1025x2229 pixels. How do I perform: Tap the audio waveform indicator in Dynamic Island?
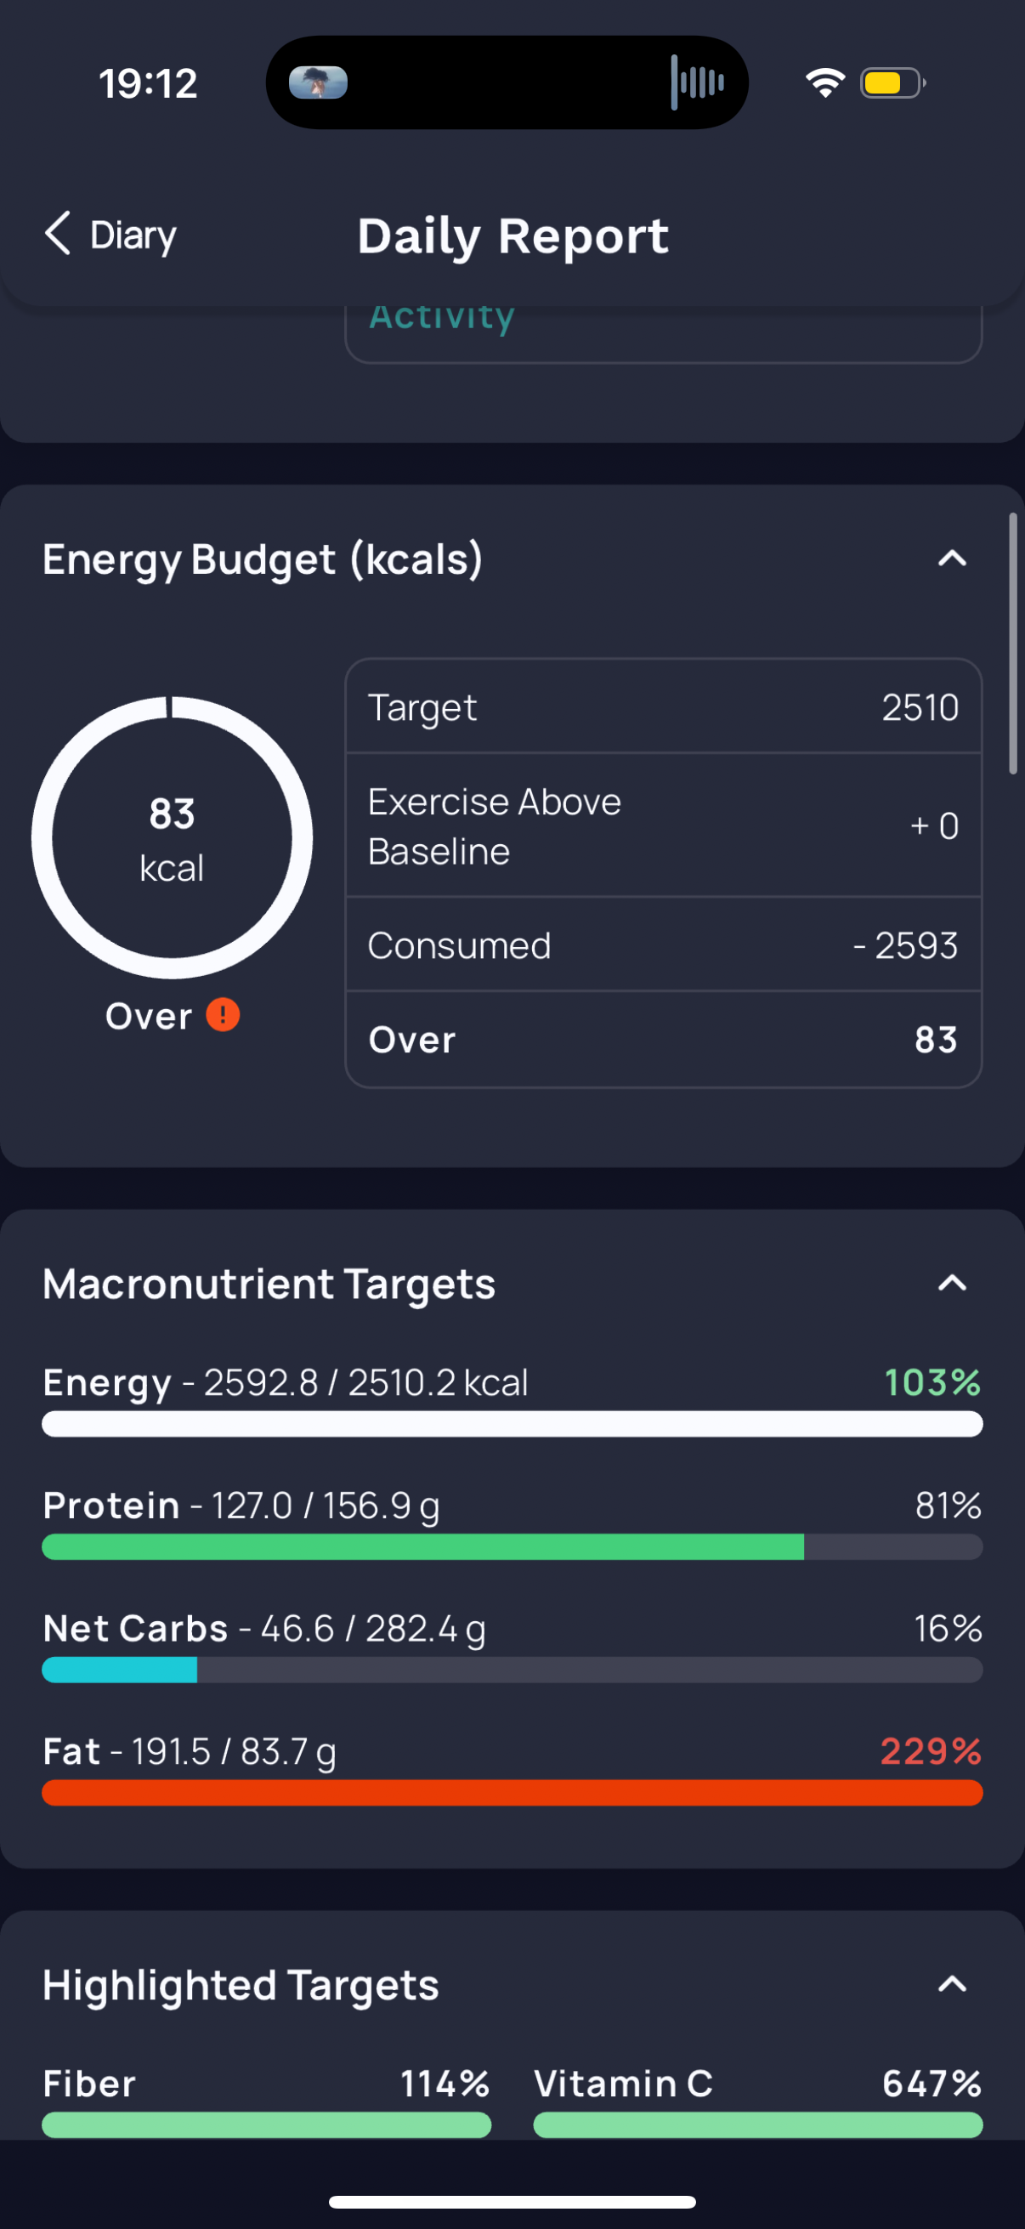[697, 82]
